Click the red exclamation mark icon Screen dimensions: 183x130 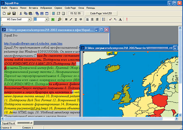pyautogui.click(x=127, y=19)
